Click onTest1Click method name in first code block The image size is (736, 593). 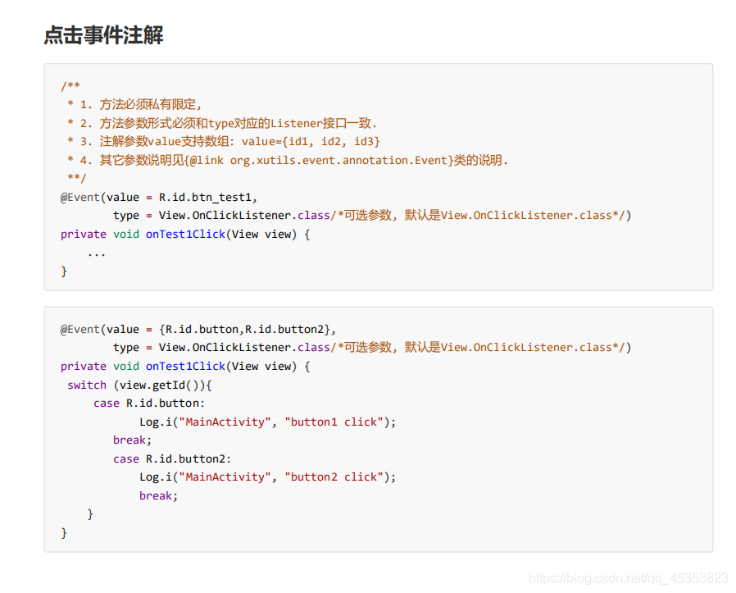185,234
